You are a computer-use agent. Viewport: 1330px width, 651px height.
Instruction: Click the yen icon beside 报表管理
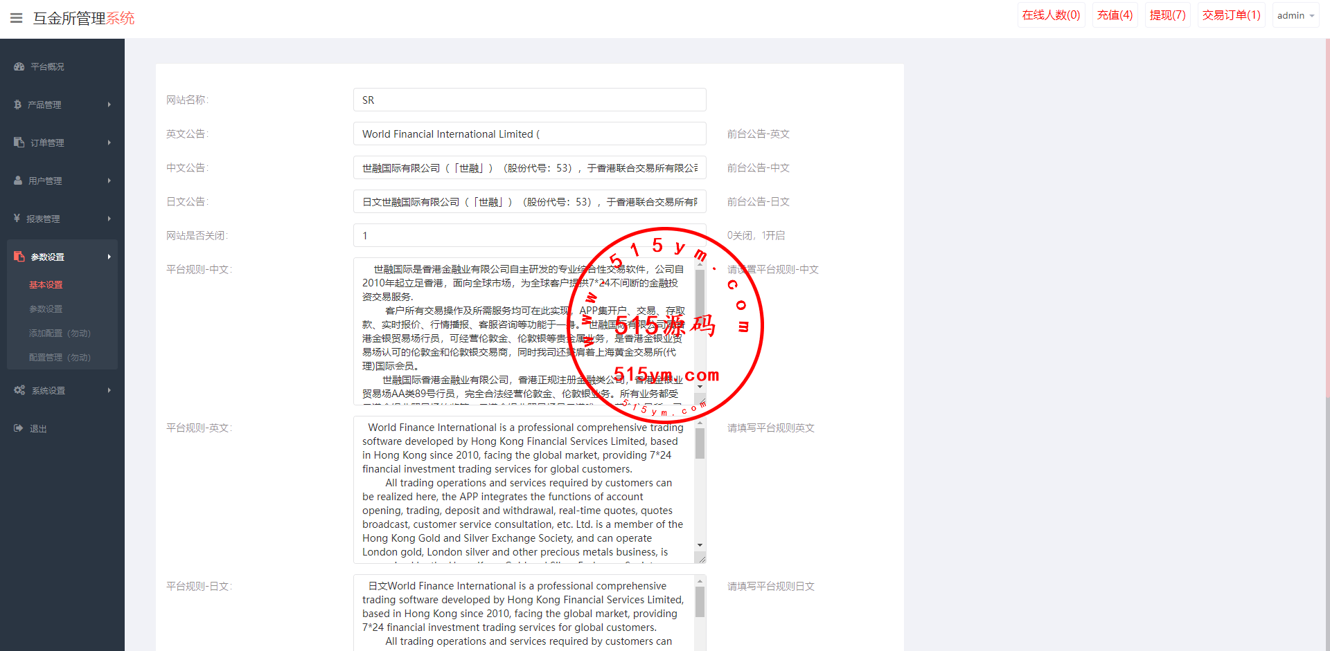point(17,219)
